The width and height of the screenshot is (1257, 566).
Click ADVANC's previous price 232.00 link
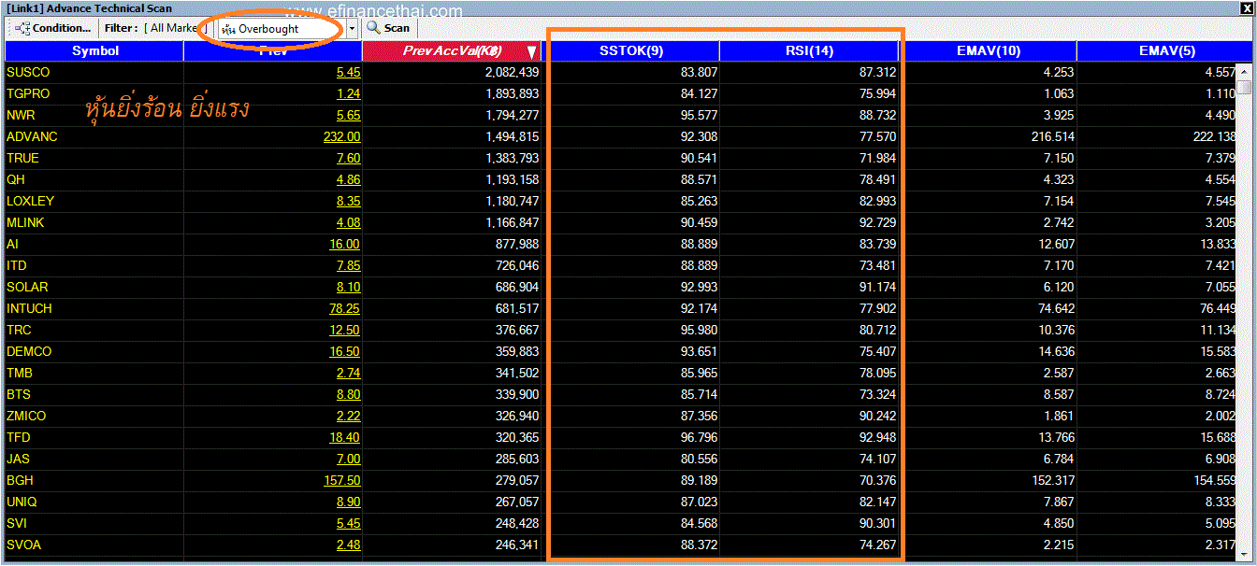pos(342,136)
